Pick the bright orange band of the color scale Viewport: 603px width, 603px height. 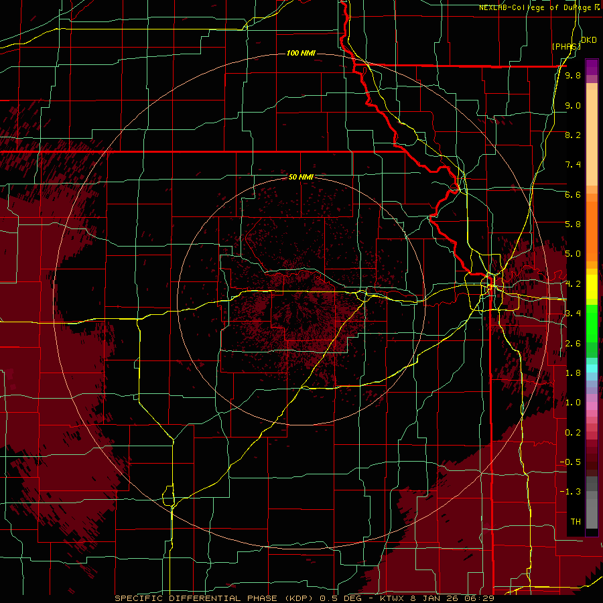[592, 230]
